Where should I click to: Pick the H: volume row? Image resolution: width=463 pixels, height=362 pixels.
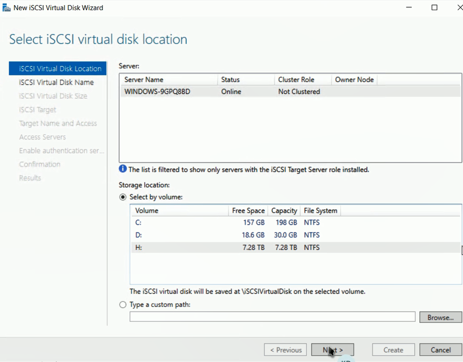(138, 248)
